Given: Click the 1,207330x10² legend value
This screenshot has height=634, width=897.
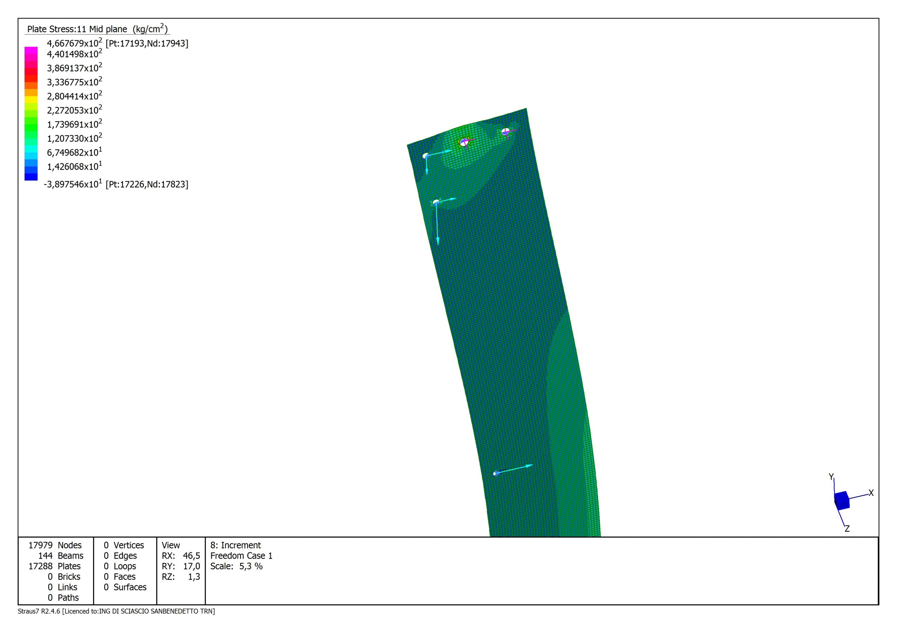Looking at the screenshot, I should click(75, 138).
